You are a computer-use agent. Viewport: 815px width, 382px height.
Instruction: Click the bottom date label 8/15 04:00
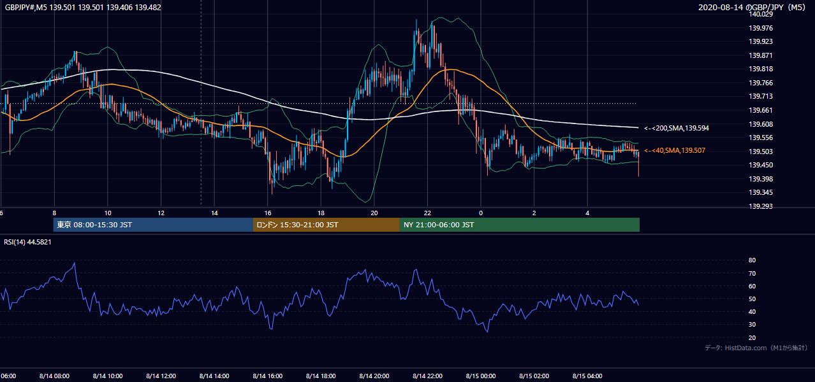(x=587, y=376)
